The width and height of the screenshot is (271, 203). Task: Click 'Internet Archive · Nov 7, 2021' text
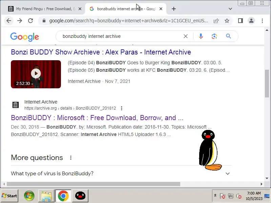[x=99, y=81]
